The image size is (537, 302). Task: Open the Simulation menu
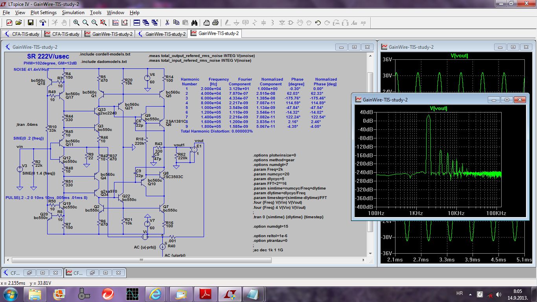74,13
